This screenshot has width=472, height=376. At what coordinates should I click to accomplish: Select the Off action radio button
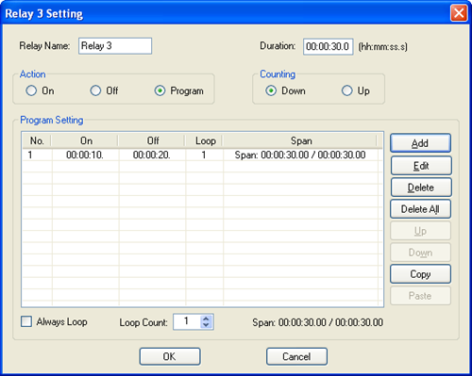click(x=95, y=90)
